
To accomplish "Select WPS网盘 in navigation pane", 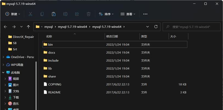I will click(15, 65).
